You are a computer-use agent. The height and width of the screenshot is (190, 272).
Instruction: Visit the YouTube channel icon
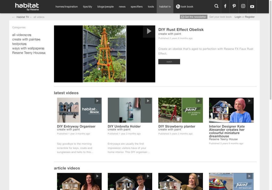[x=252, y=6]
